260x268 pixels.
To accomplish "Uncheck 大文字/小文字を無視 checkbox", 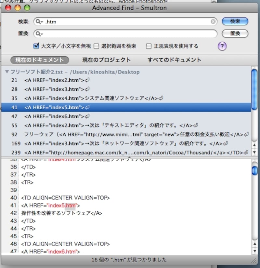I will point(36,46).
